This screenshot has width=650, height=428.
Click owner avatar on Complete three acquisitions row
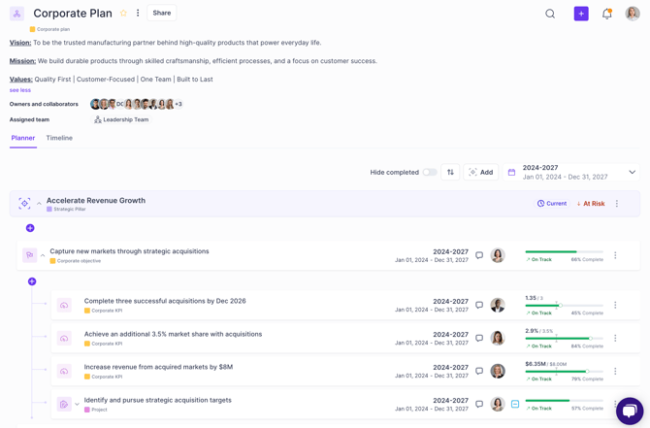(x=498, y=306)
